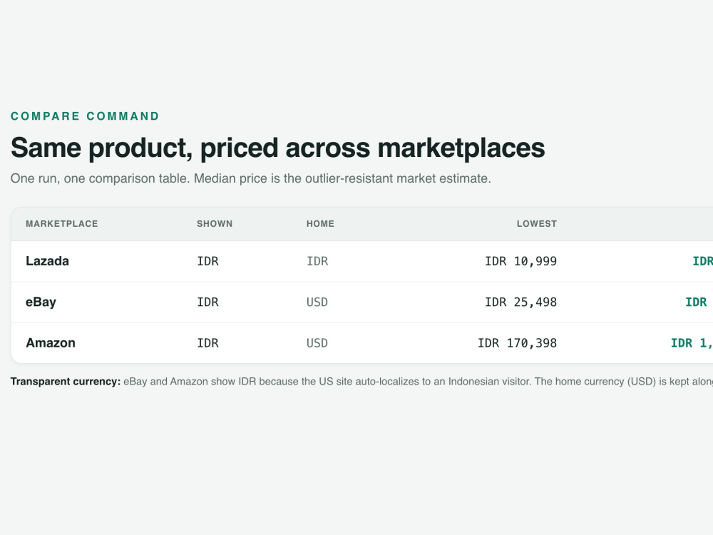Viewport: 713px width, 535px height.
Task: Select the Lazada marketplace row
Action: 362,261
